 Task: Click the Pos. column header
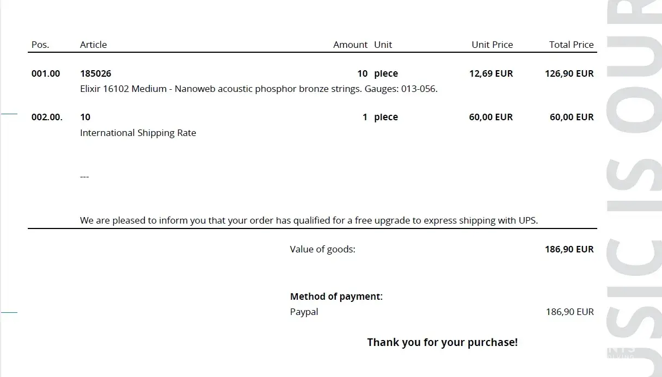pyautogui.click(x=40, y=45)
